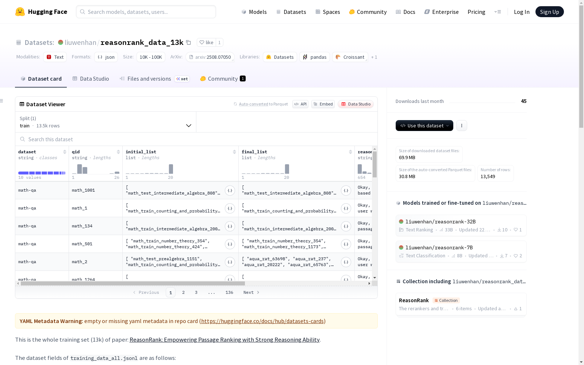Click the Croissant library tag
584x365 pixels.
(x=350, y=57)
